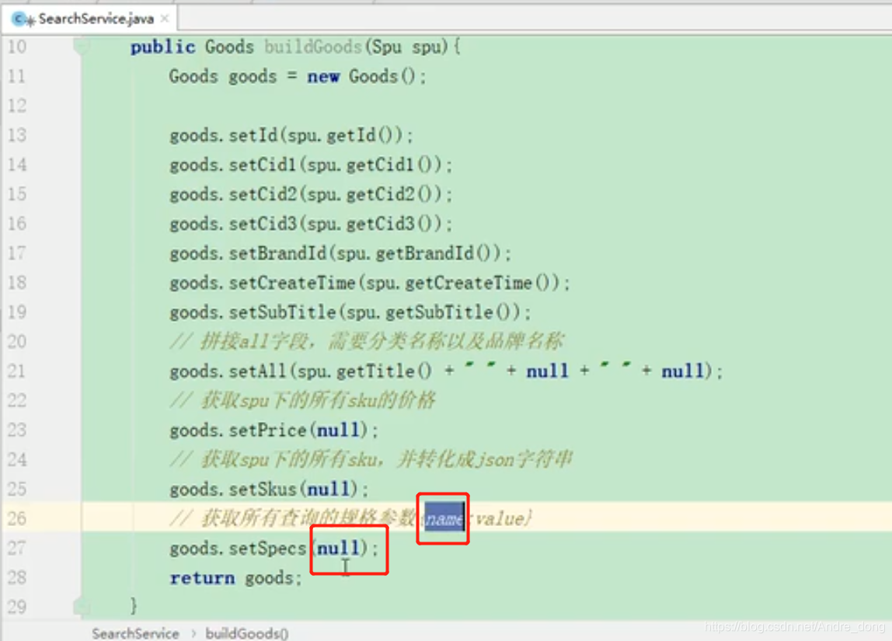
Task: Collapse buildGoods method fold marker at line 10
Action: 82,46
